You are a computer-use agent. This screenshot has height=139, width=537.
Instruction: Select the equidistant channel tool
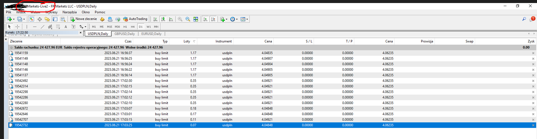pyautogui.click(x=50, y=27)
